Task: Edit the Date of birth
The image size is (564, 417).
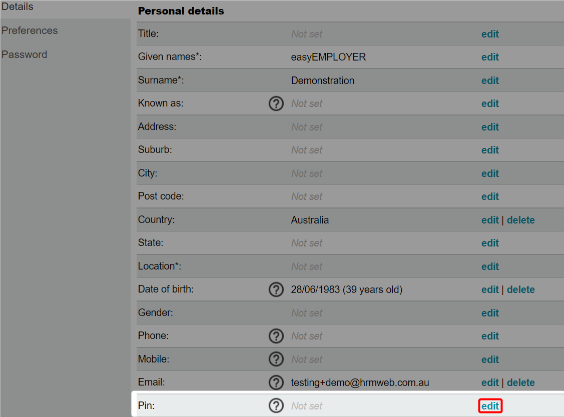Action: click(x=490, y=289)
